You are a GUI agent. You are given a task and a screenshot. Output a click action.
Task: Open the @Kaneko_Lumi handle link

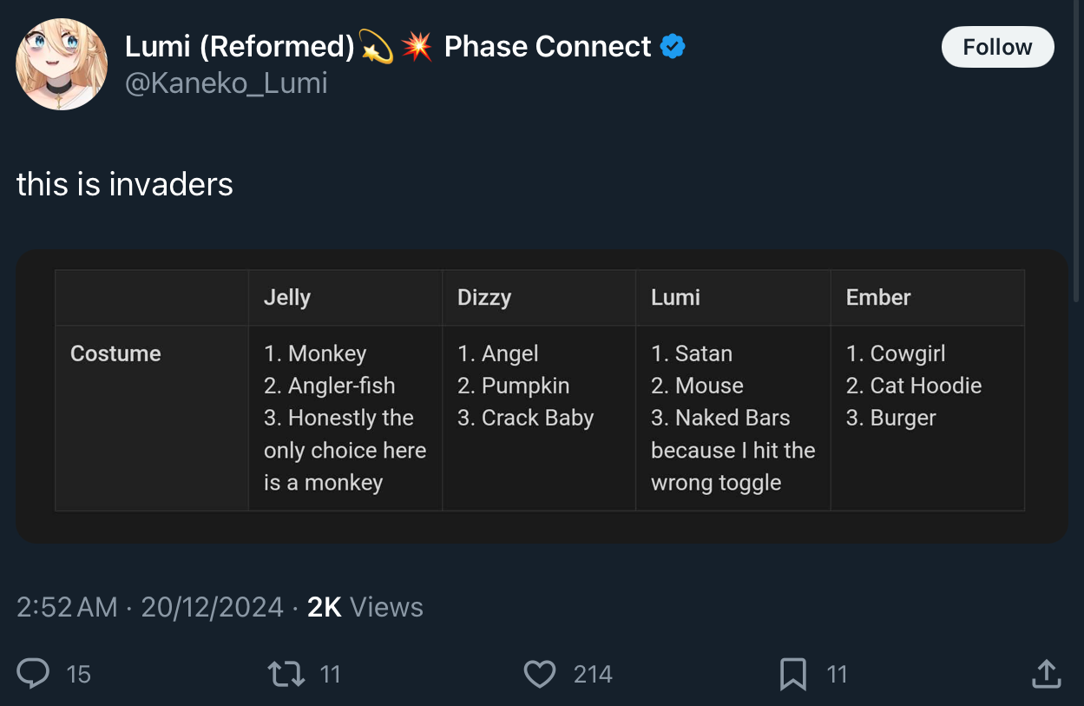[x=227, y=83]
